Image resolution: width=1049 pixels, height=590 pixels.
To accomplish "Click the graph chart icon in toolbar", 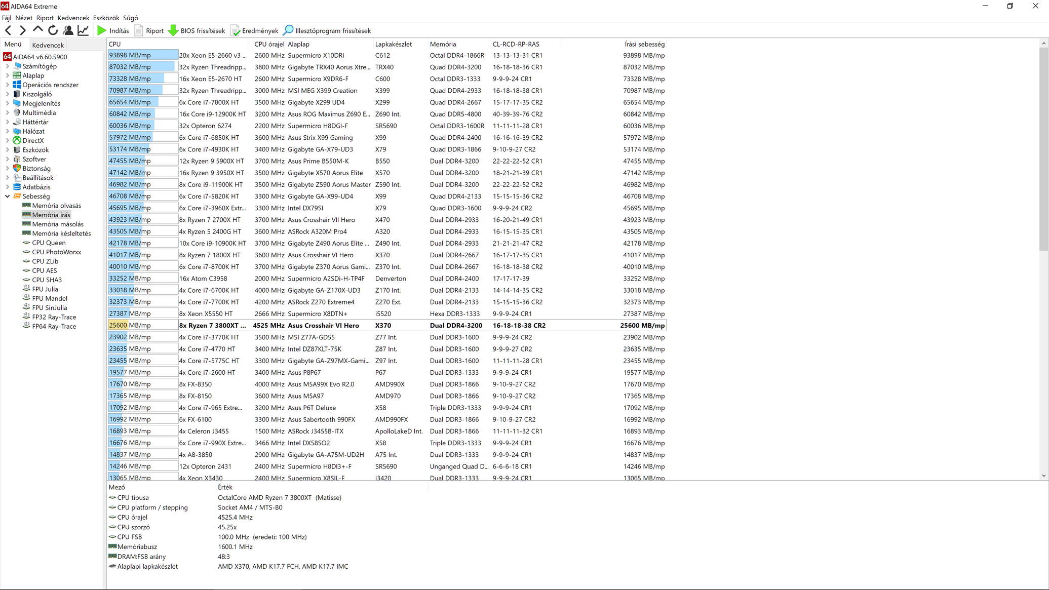I will [x=83, y=31].
